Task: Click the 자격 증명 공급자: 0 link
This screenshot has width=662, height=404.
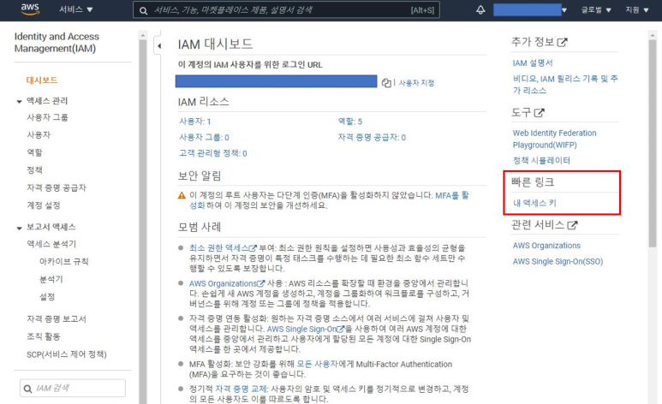Action: tap(372, 138)
